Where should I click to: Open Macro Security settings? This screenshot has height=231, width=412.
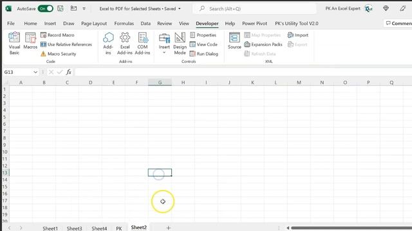[x=59, y=54]
